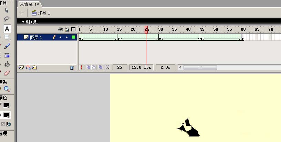Image resolution: width=281 pixels, height=142 pixels.
Task: Insert a new layer in timeline
Action: (x=21, y=68)
